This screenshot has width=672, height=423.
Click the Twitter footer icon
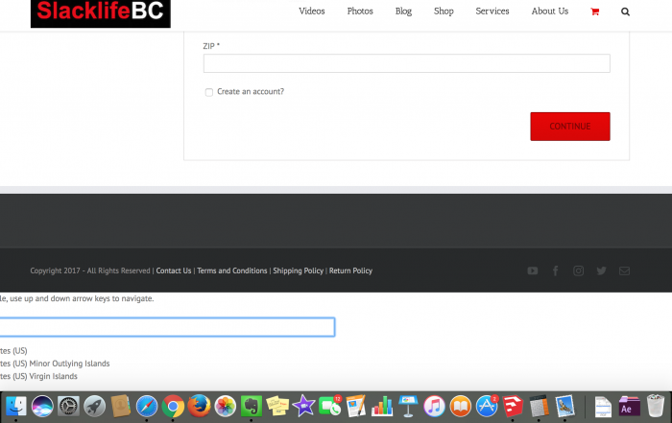pyautogui.click(x=602, y=270)
